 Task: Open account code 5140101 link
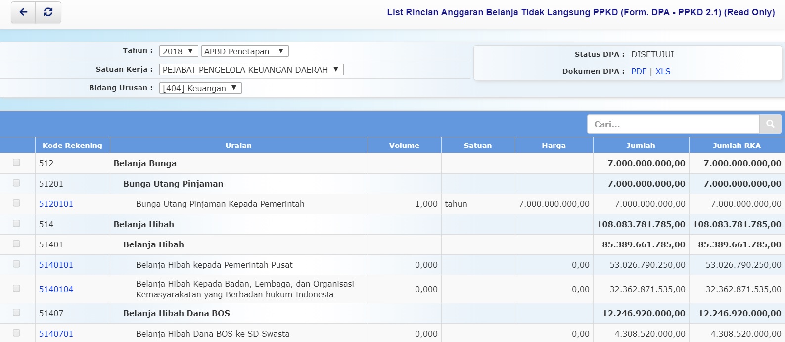[x=56, y=265]
